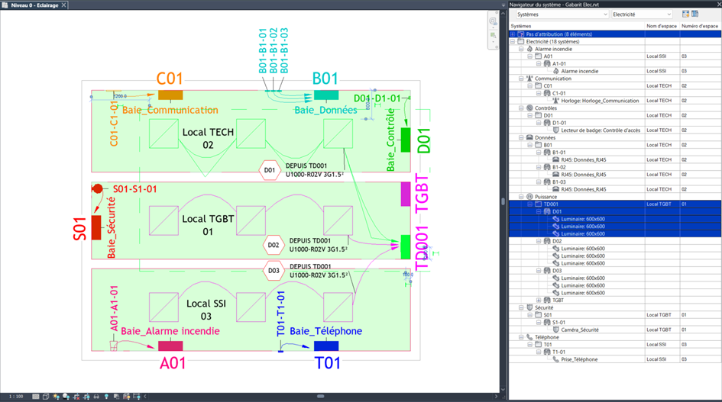This screenshot has width=722, height=402.
Task: Toggle Sun Path icon in view bar
Action: pyautogui.click(x=56, y=397)
